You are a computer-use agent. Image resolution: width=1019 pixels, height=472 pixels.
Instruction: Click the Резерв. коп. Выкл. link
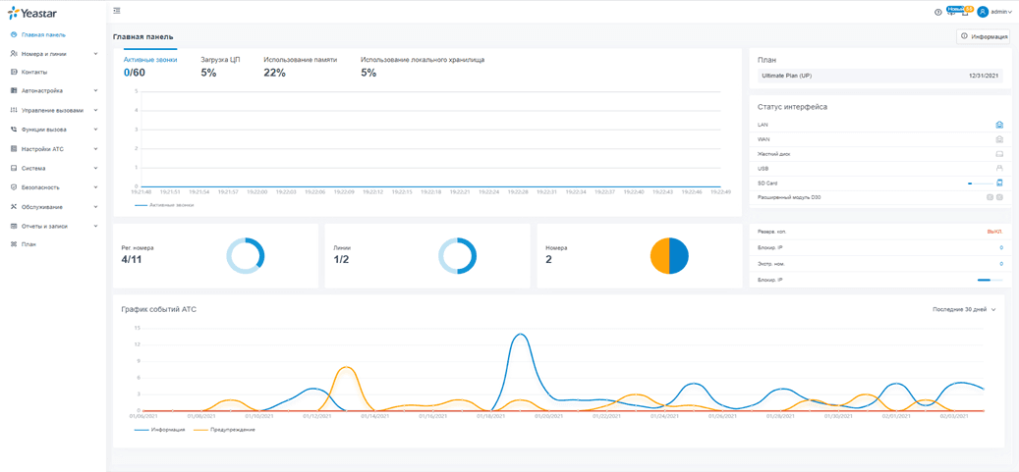[994, 232]
